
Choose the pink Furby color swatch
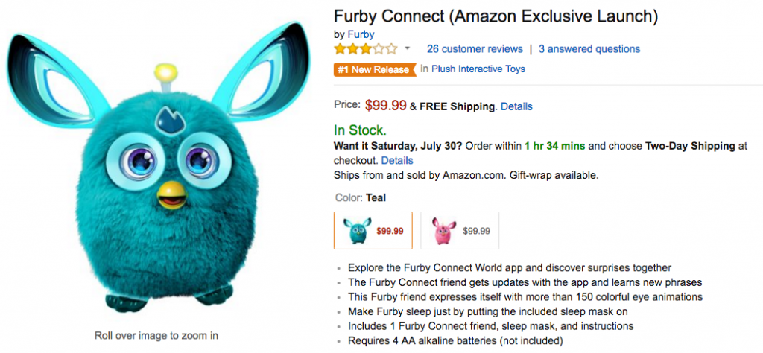click(x=460, y=231)
